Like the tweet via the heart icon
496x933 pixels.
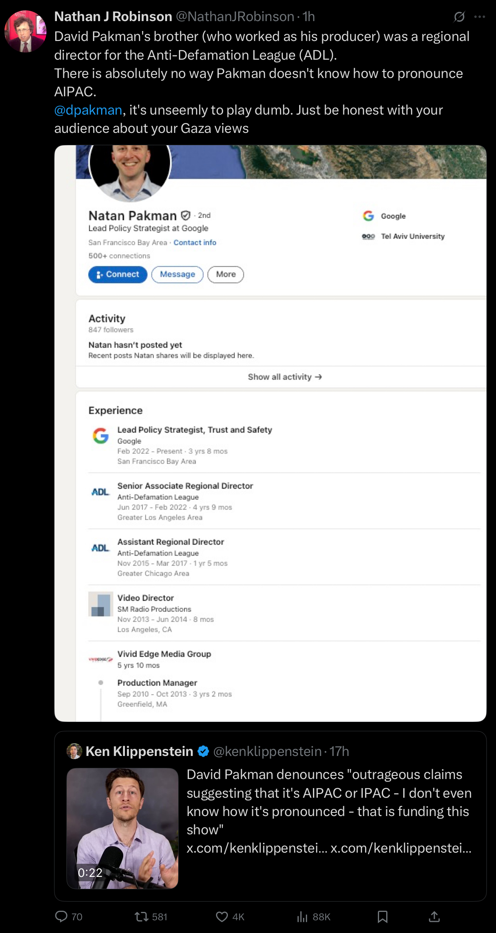[222, 916]
